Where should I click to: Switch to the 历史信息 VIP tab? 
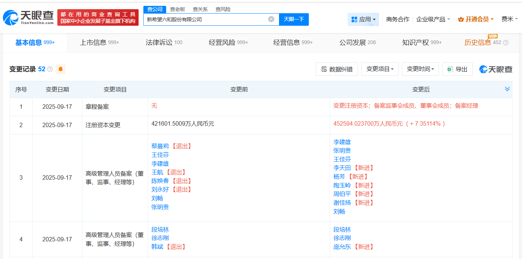coord(483,43)
